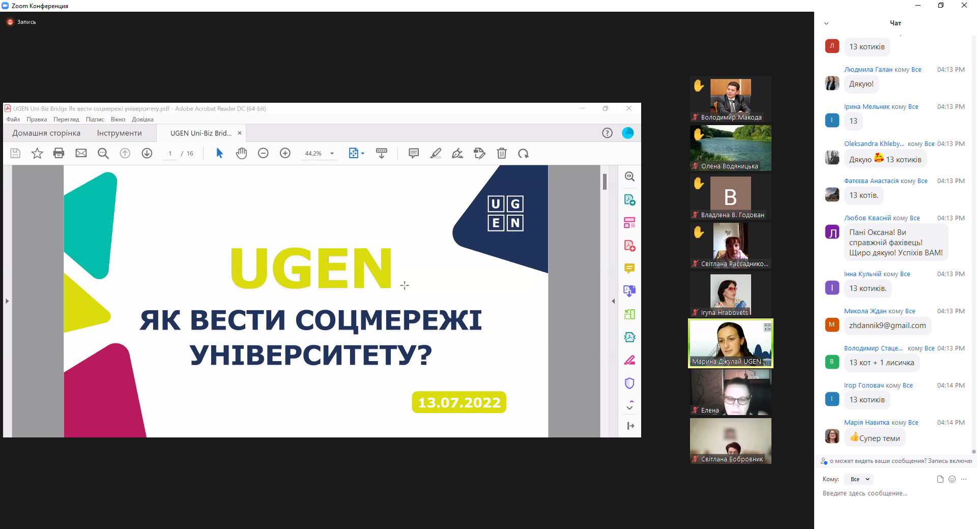Open the Файл menu
This screenshot has width=977, height=529.
click(x=13, y=120)
